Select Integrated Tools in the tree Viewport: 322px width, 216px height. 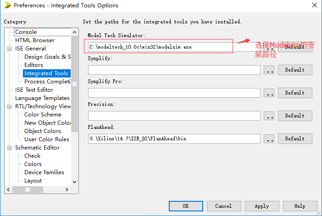click(47, 73)
